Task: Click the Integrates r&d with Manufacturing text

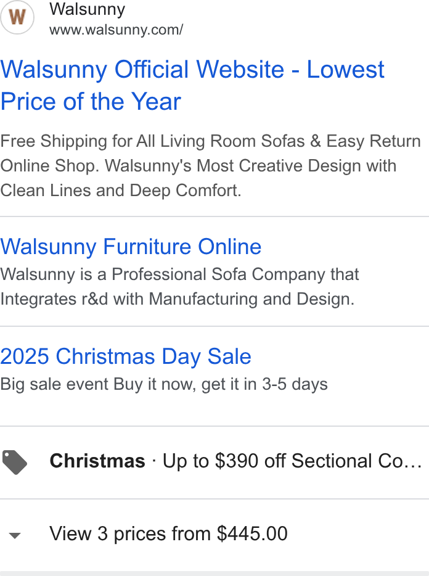Action: coord(177,299)
